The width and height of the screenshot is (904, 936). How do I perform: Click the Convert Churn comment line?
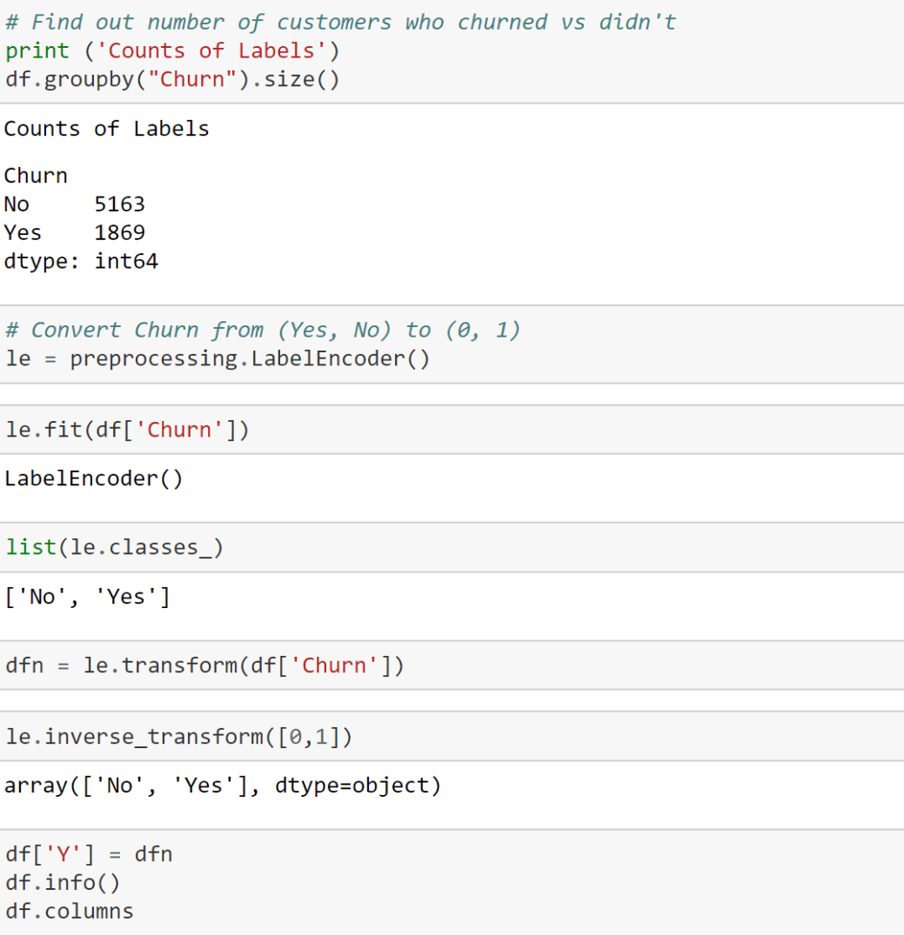click(x=263, y=330)
